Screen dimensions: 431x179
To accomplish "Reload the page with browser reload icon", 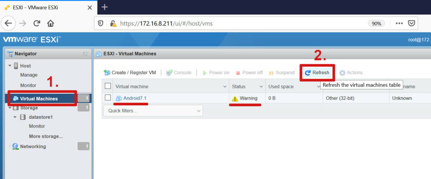I will tap(37, 23).
